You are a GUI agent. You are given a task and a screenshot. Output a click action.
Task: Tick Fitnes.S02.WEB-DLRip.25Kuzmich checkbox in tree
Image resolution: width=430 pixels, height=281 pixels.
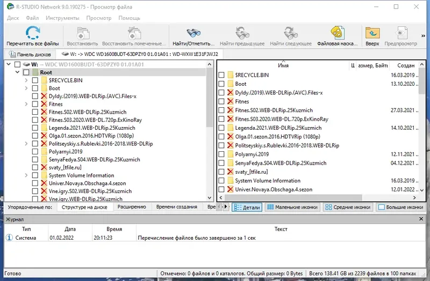tap(35, 112)
